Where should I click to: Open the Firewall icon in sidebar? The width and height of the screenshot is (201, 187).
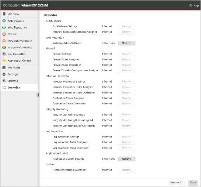[4, 34]
